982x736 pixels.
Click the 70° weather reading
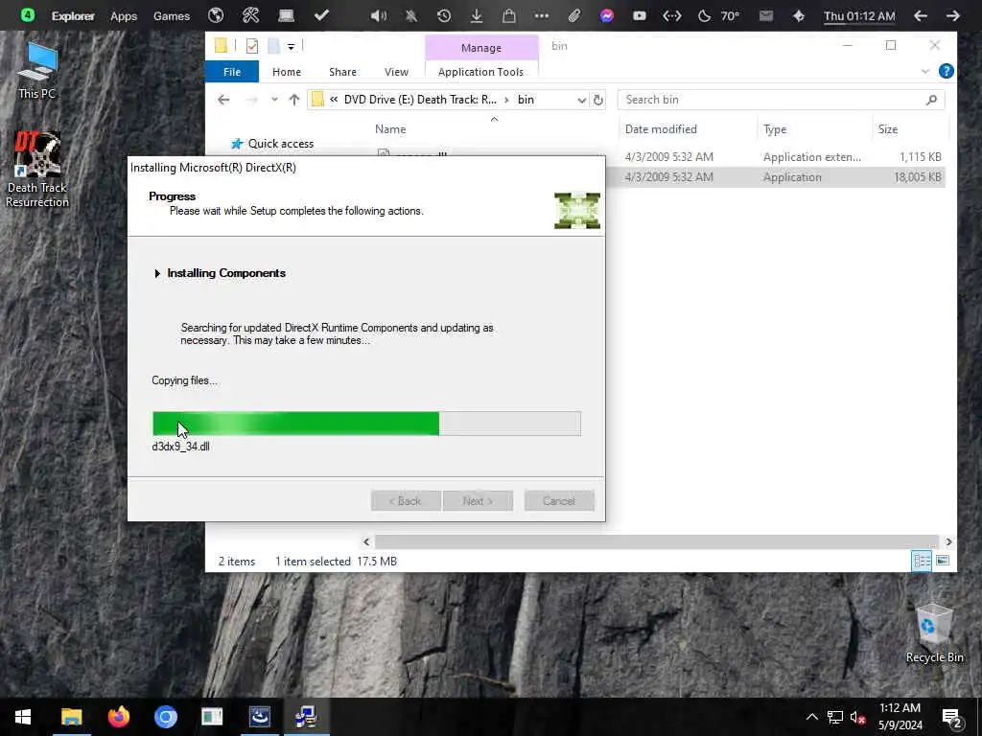coord(730,15)
